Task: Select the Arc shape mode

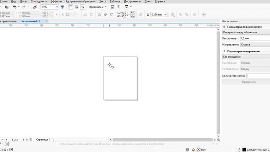Action: click(x=111, y=15)
